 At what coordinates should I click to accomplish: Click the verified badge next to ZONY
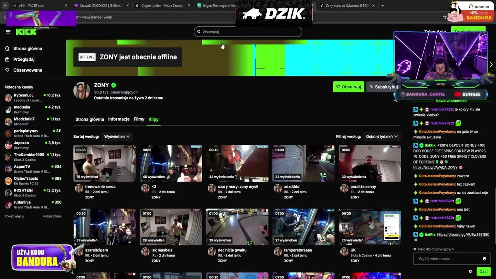[114, 85]
